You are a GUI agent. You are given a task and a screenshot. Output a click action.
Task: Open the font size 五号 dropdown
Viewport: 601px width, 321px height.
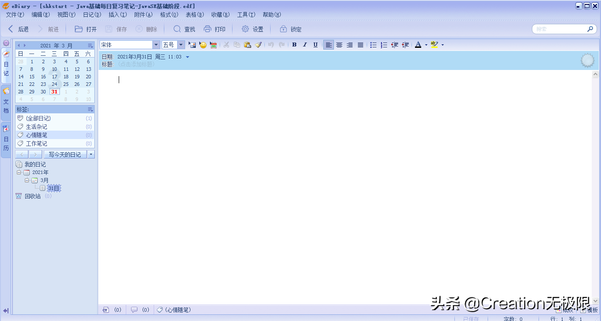(180, 44)
